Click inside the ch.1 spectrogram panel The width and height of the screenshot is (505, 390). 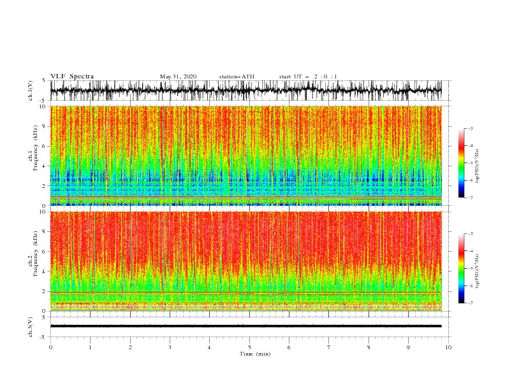245,155
